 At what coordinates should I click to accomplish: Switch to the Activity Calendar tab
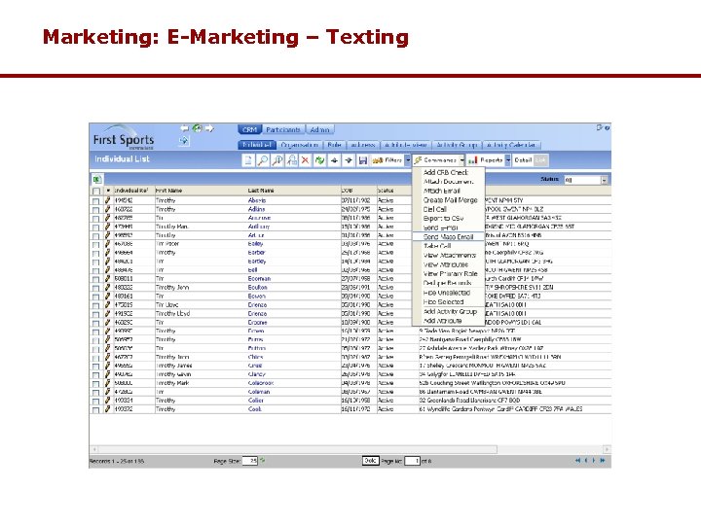tap(511, 145)
